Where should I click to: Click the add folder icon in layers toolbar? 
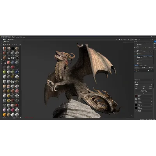point(151,68)
